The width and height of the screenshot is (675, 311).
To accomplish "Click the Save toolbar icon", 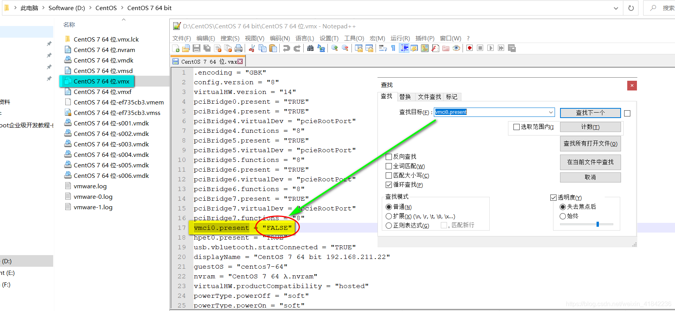I will 197,48.
